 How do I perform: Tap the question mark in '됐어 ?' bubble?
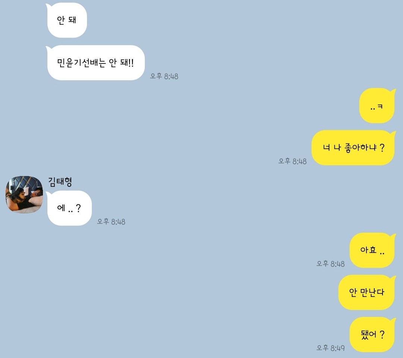(382, 335)
